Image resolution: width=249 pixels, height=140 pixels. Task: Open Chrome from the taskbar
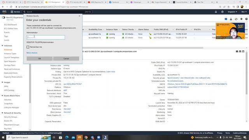[86, 137]
